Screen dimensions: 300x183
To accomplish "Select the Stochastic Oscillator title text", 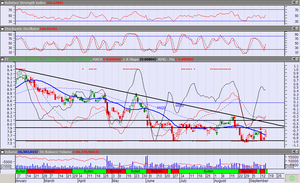I will pos(22,29).
